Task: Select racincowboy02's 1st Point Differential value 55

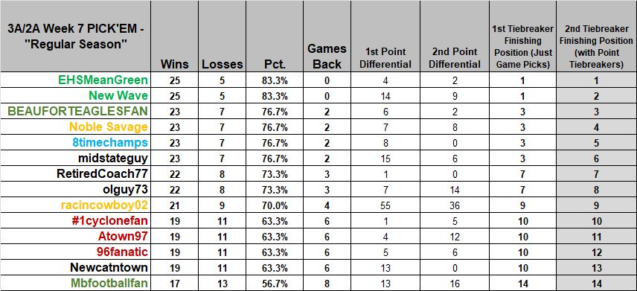Action: pyautogui.click(x=385, y=205)
